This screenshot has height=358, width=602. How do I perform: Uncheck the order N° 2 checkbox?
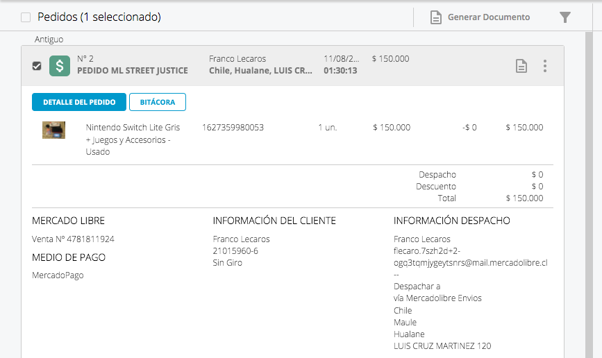click(37, 66)
